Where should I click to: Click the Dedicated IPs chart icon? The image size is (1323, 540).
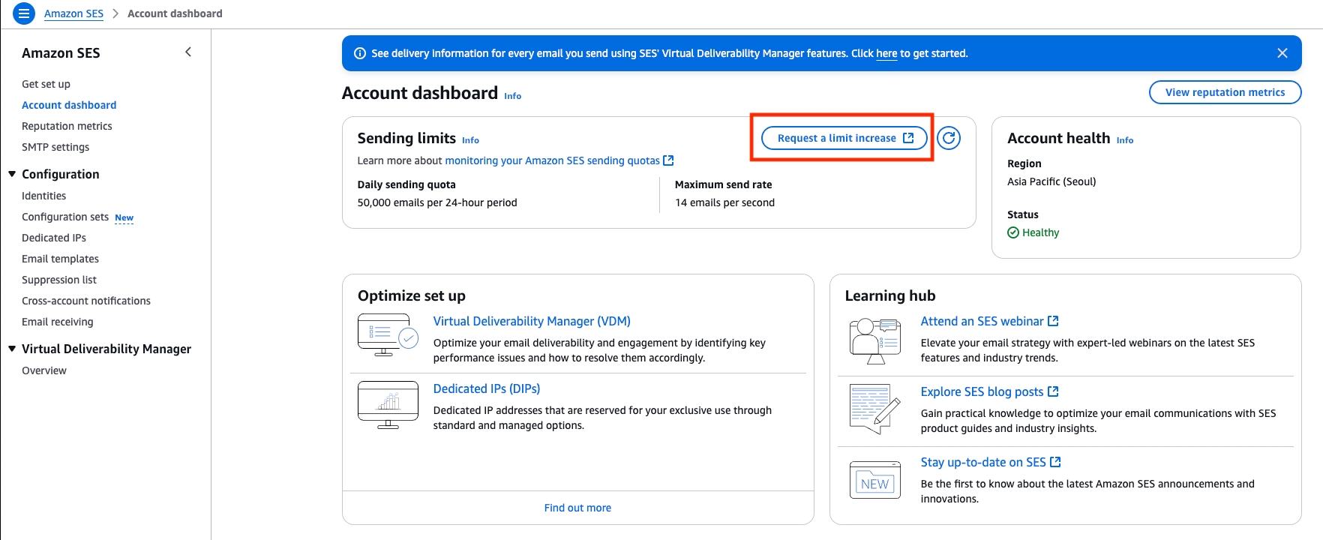387,405
